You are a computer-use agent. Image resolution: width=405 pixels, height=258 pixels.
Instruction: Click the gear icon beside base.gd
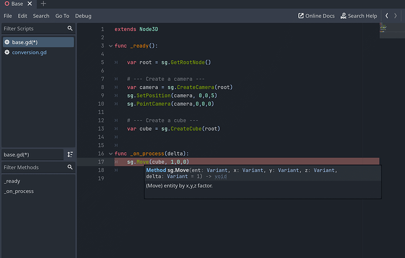tap(7, 42)
